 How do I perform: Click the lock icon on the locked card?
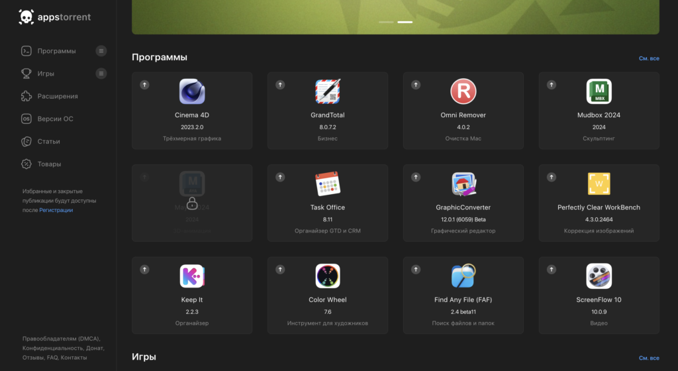tap(192, 203)
